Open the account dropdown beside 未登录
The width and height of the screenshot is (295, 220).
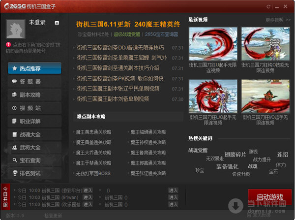point(57,23)
